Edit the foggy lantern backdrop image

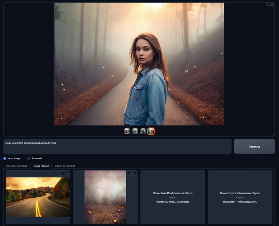pos(130,174)
